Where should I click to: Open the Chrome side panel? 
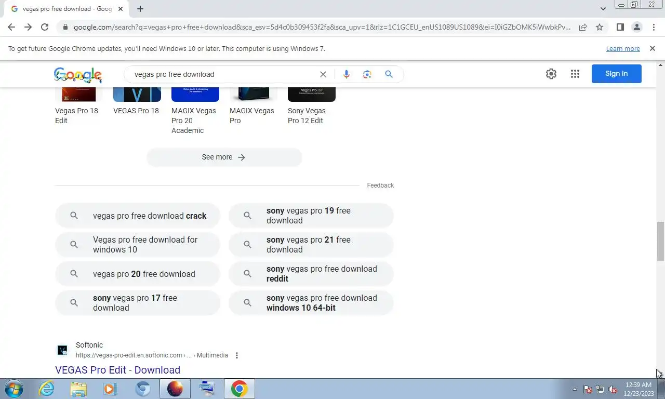(620, 27)
